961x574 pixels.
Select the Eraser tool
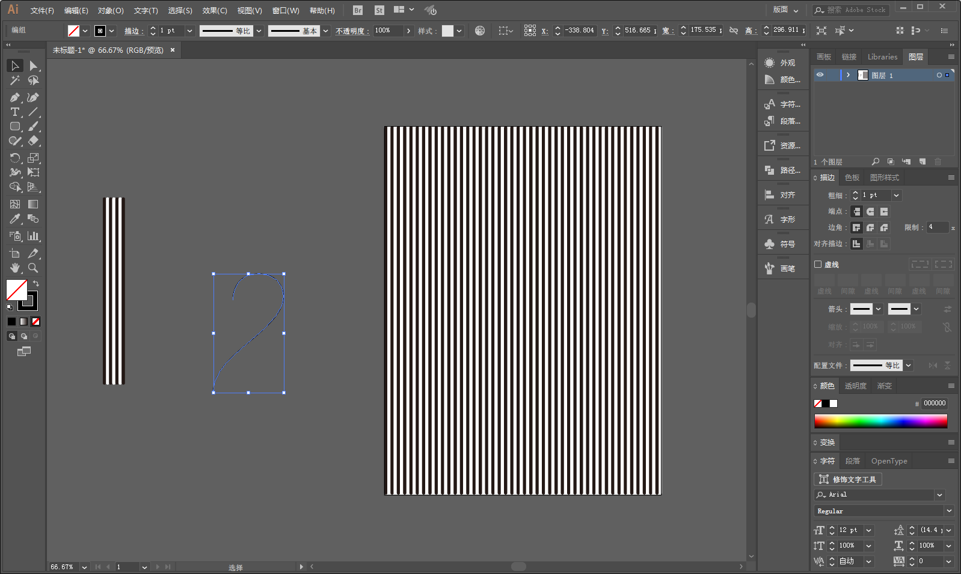coord(34,140)
